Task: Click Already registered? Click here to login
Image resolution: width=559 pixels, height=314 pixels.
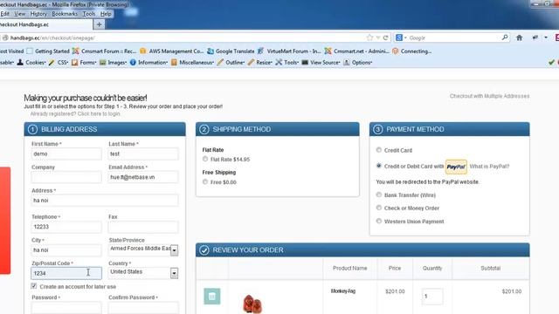Action: tap(75, 114)
